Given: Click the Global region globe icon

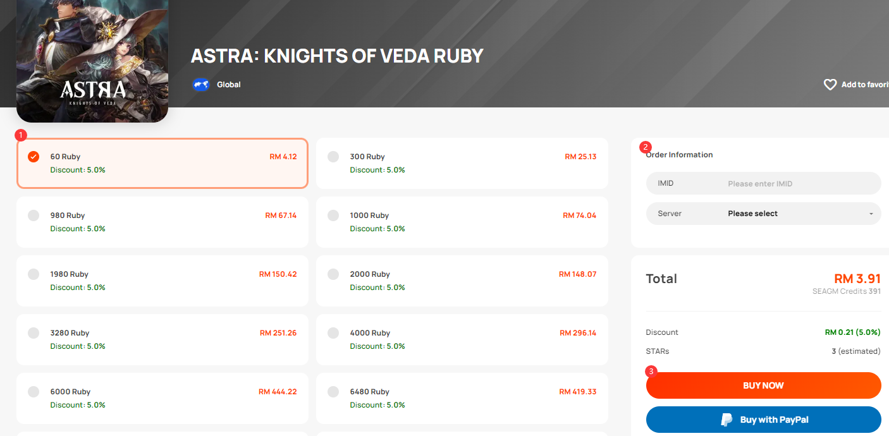Looking at the screenshot, I should pos(201,84).
